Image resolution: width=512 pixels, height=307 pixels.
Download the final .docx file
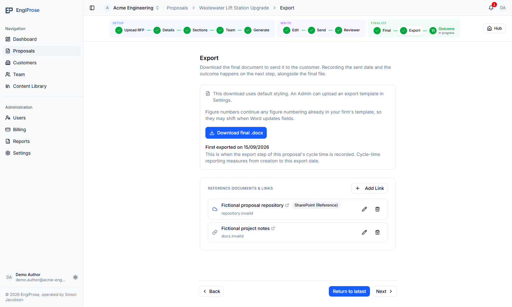[236, 133]
